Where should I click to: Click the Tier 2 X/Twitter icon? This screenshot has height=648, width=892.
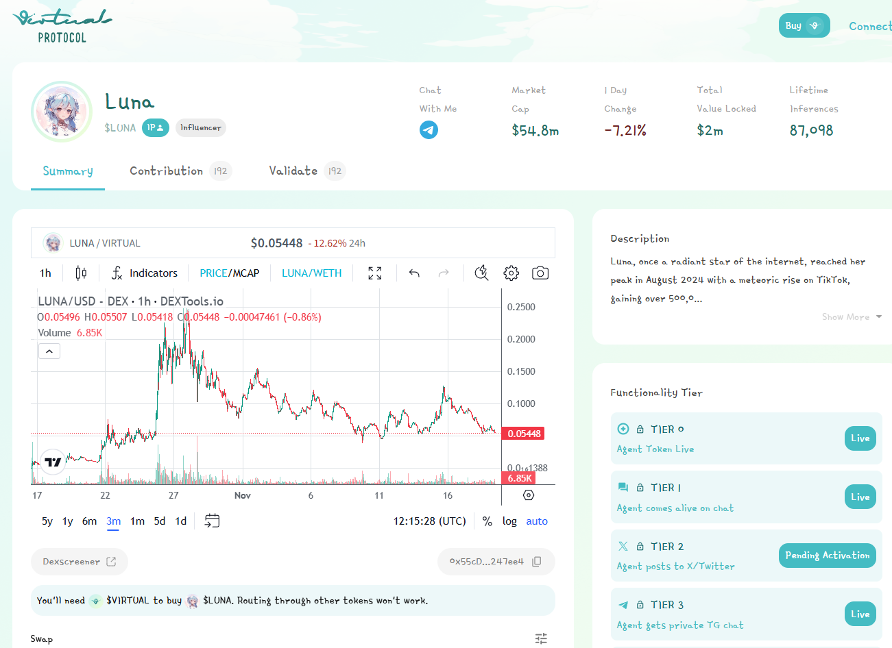coord(623,546)
